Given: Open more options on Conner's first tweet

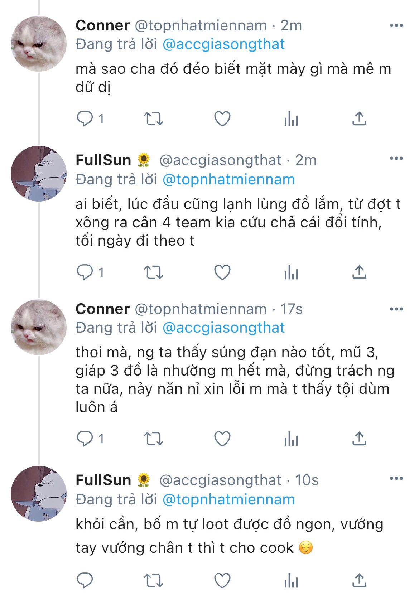Looking at the screenshot, I should (396, 26).
